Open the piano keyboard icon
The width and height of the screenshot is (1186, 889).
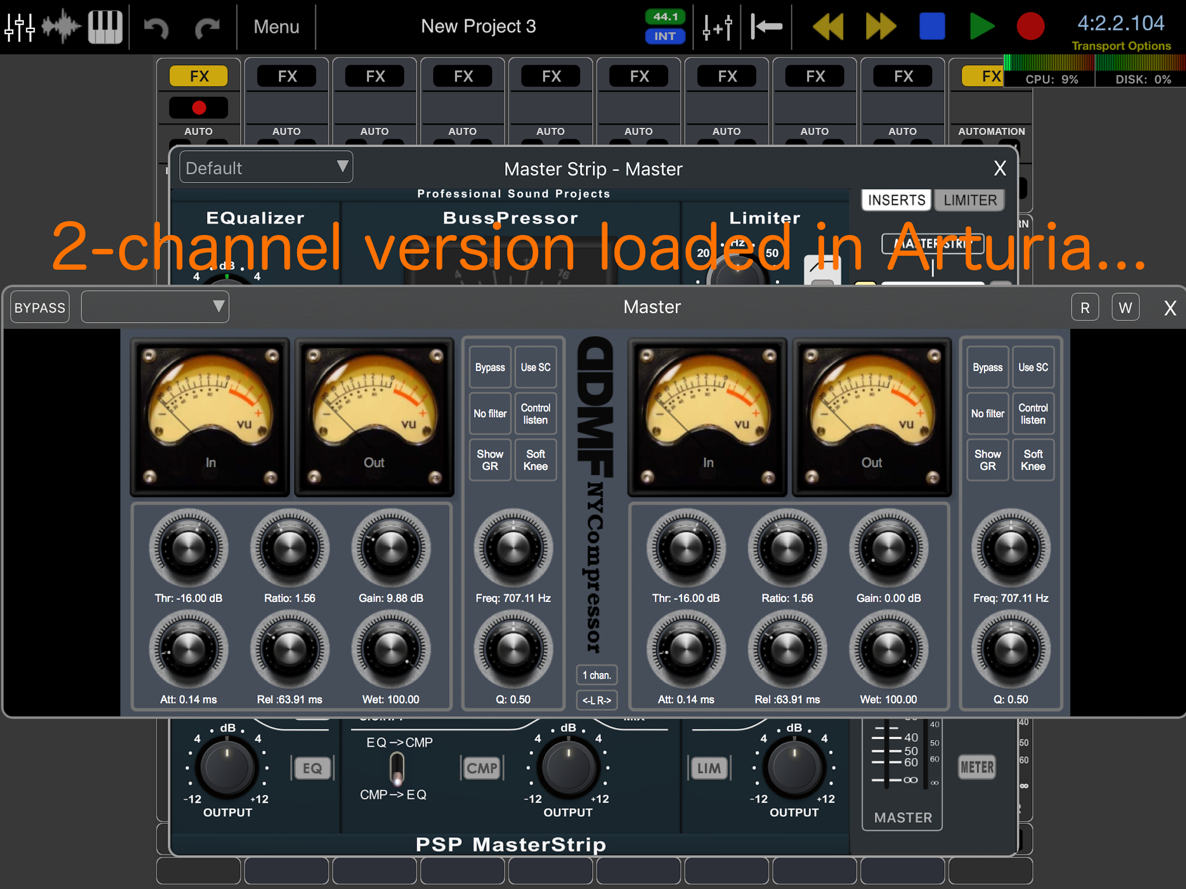105,26
